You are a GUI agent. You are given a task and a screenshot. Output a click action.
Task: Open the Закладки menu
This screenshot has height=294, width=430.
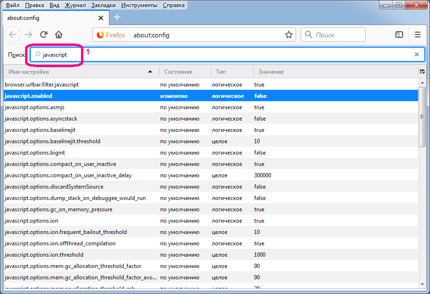pos(104,5)
